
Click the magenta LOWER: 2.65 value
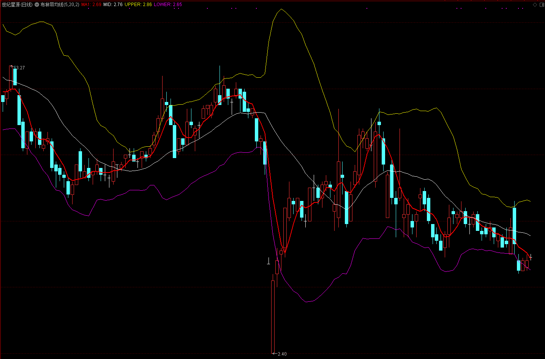click(168, 5)
